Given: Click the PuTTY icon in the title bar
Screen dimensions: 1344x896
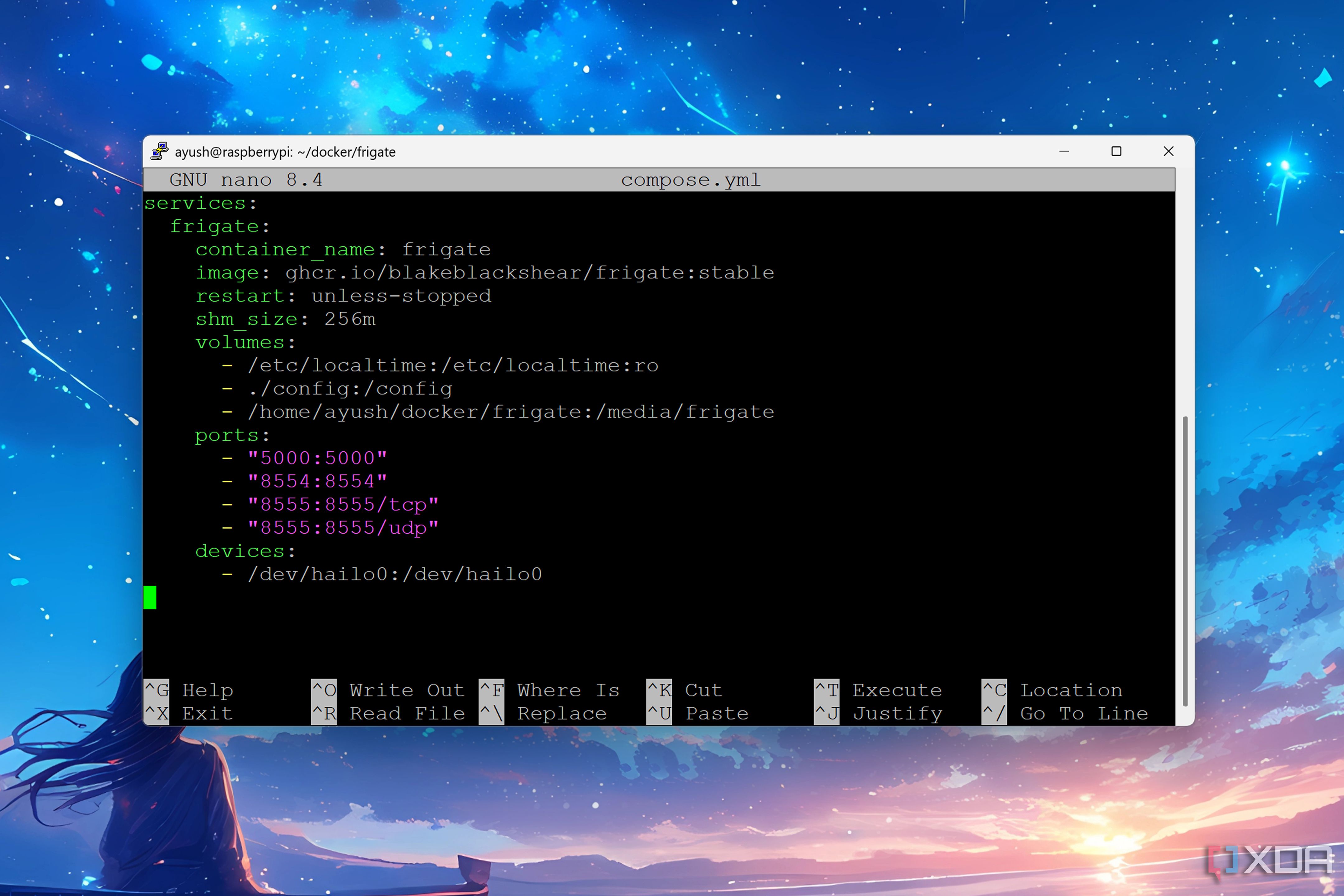Looking at the screenshot, I should (x=159, y=152).
